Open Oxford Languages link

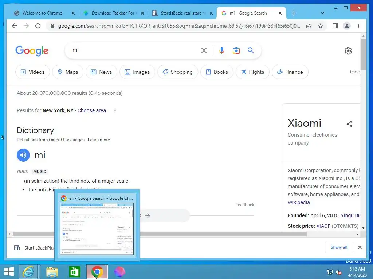tap(67, 140)
